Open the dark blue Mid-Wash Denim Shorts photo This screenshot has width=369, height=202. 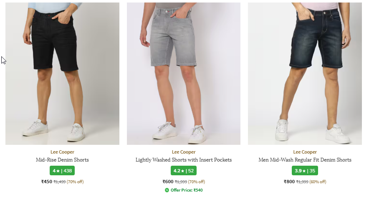(305, 74)
